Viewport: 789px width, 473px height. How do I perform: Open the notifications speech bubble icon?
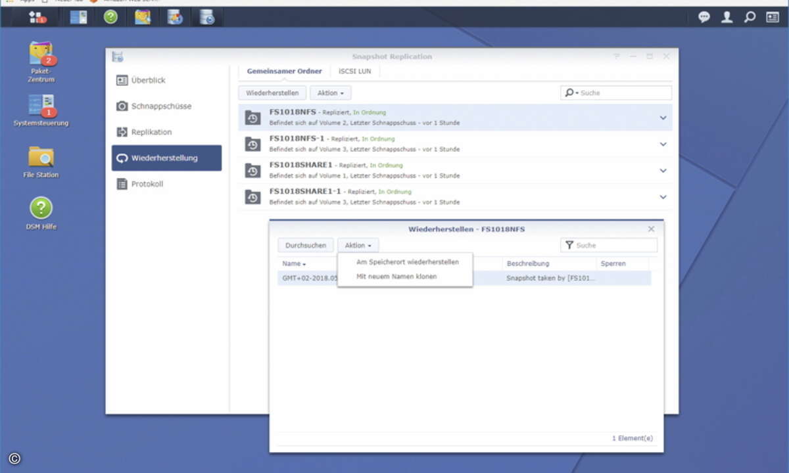click(x=704, y=18)
